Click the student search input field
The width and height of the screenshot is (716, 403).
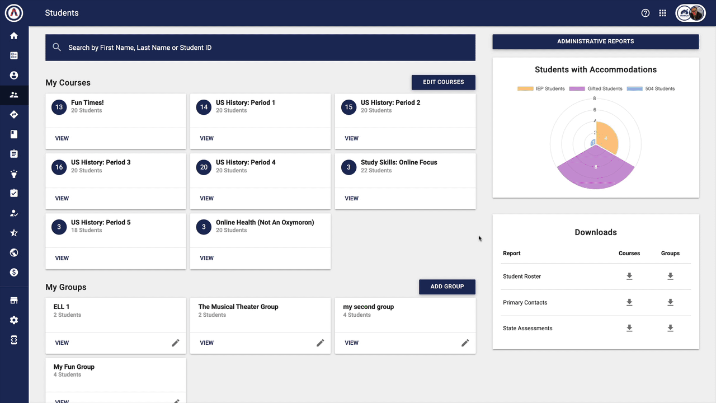pos(260,48)
